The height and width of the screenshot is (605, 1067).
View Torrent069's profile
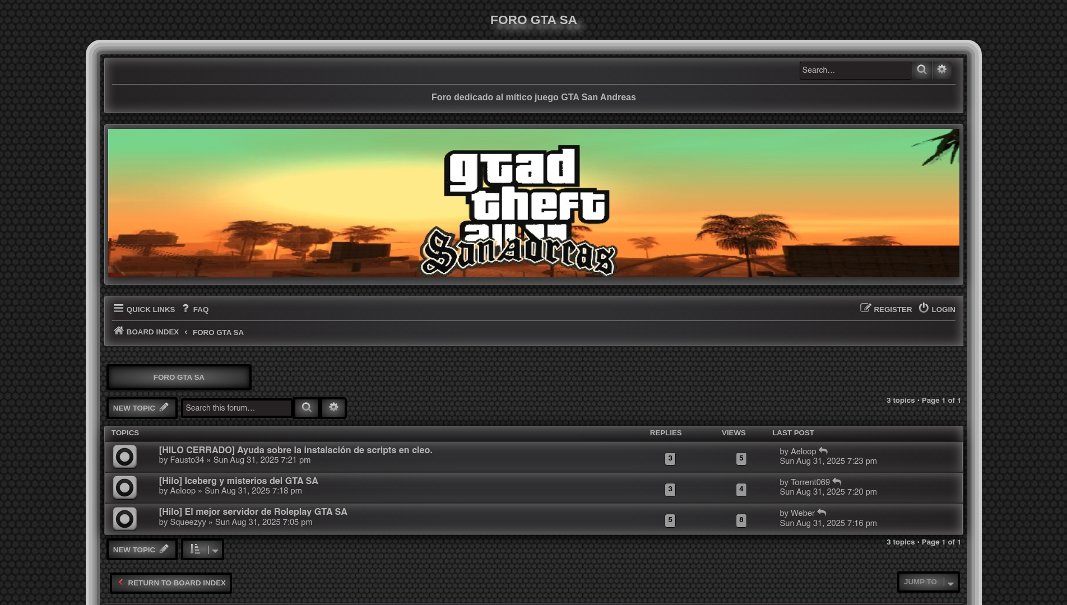pos(810,482)
